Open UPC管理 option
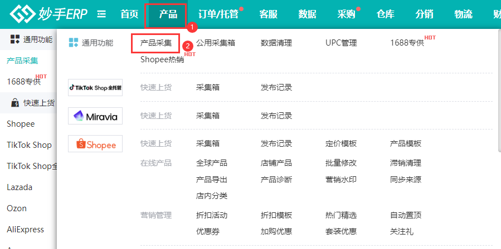The image size is (501, 249). [x=341, y=43]
